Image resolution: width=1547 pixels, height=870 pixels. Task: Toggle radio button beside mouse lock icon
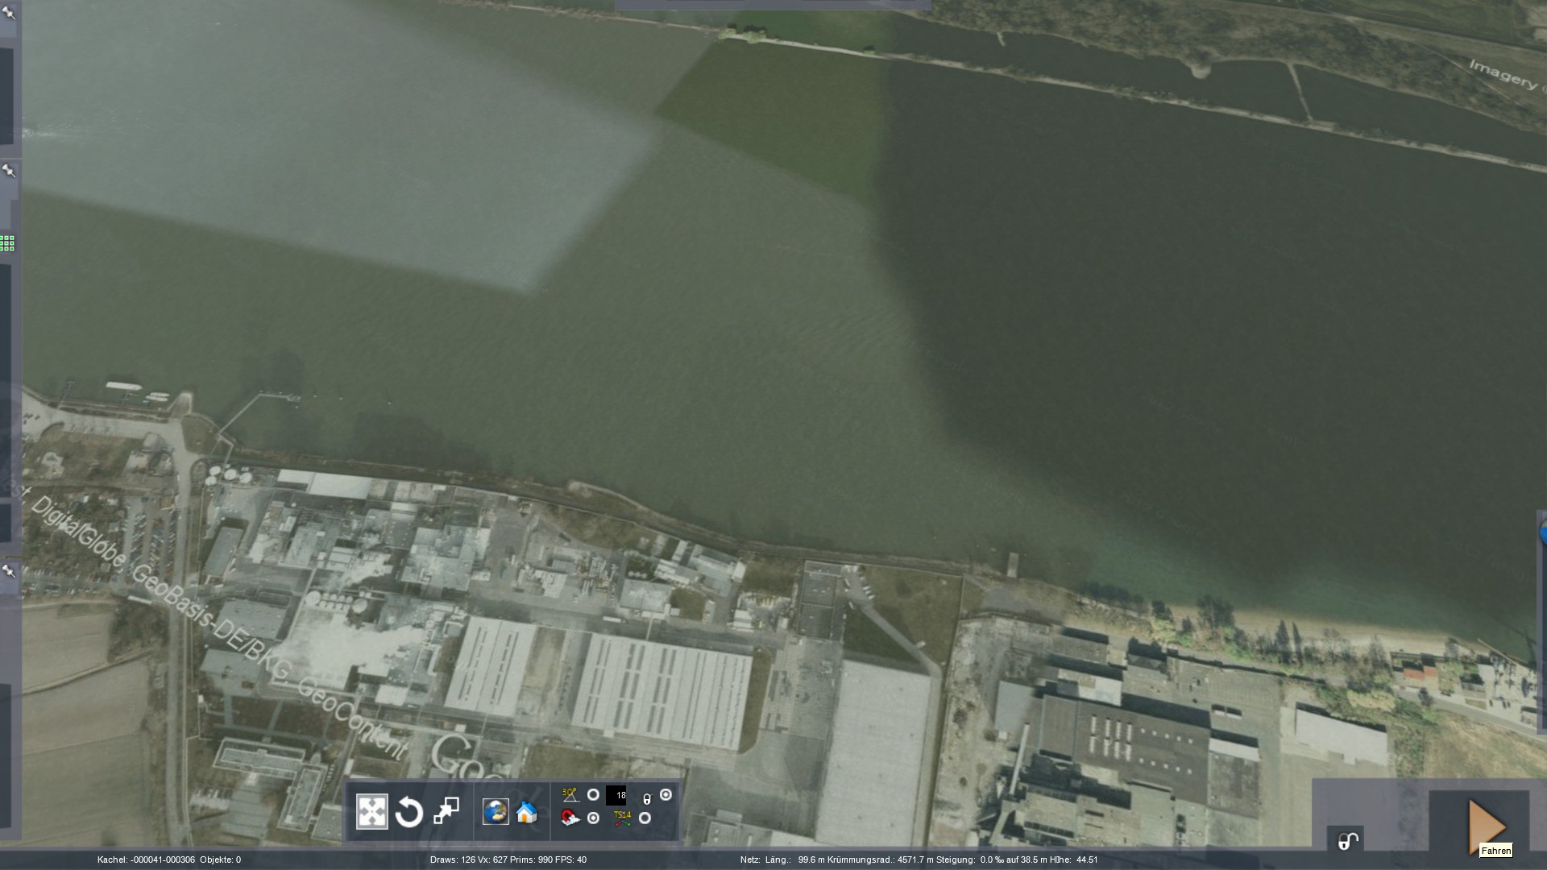(666, 795)
